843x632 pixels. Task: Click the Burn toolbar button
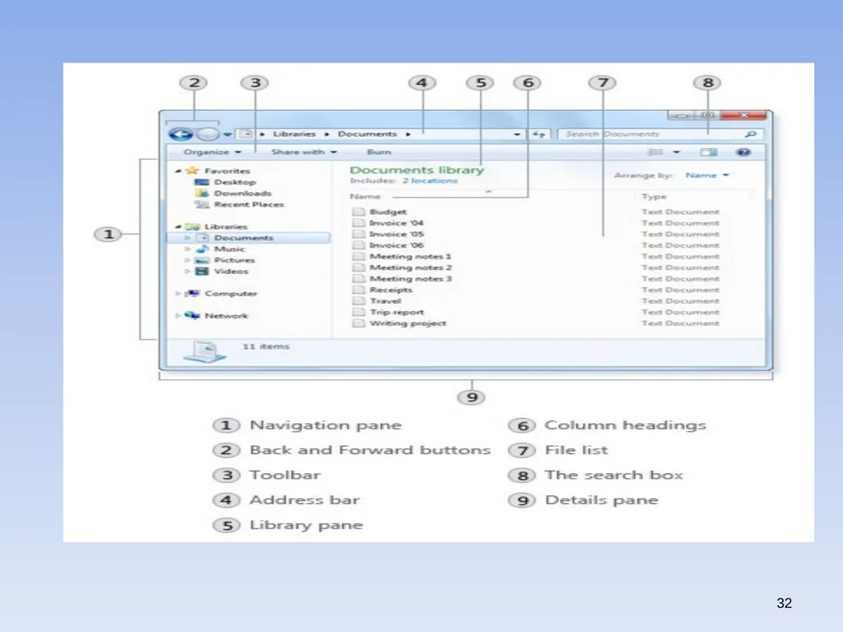379,152
